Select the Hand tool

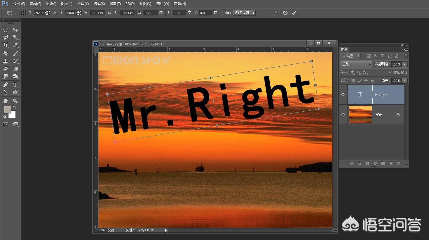click(6, 101)
